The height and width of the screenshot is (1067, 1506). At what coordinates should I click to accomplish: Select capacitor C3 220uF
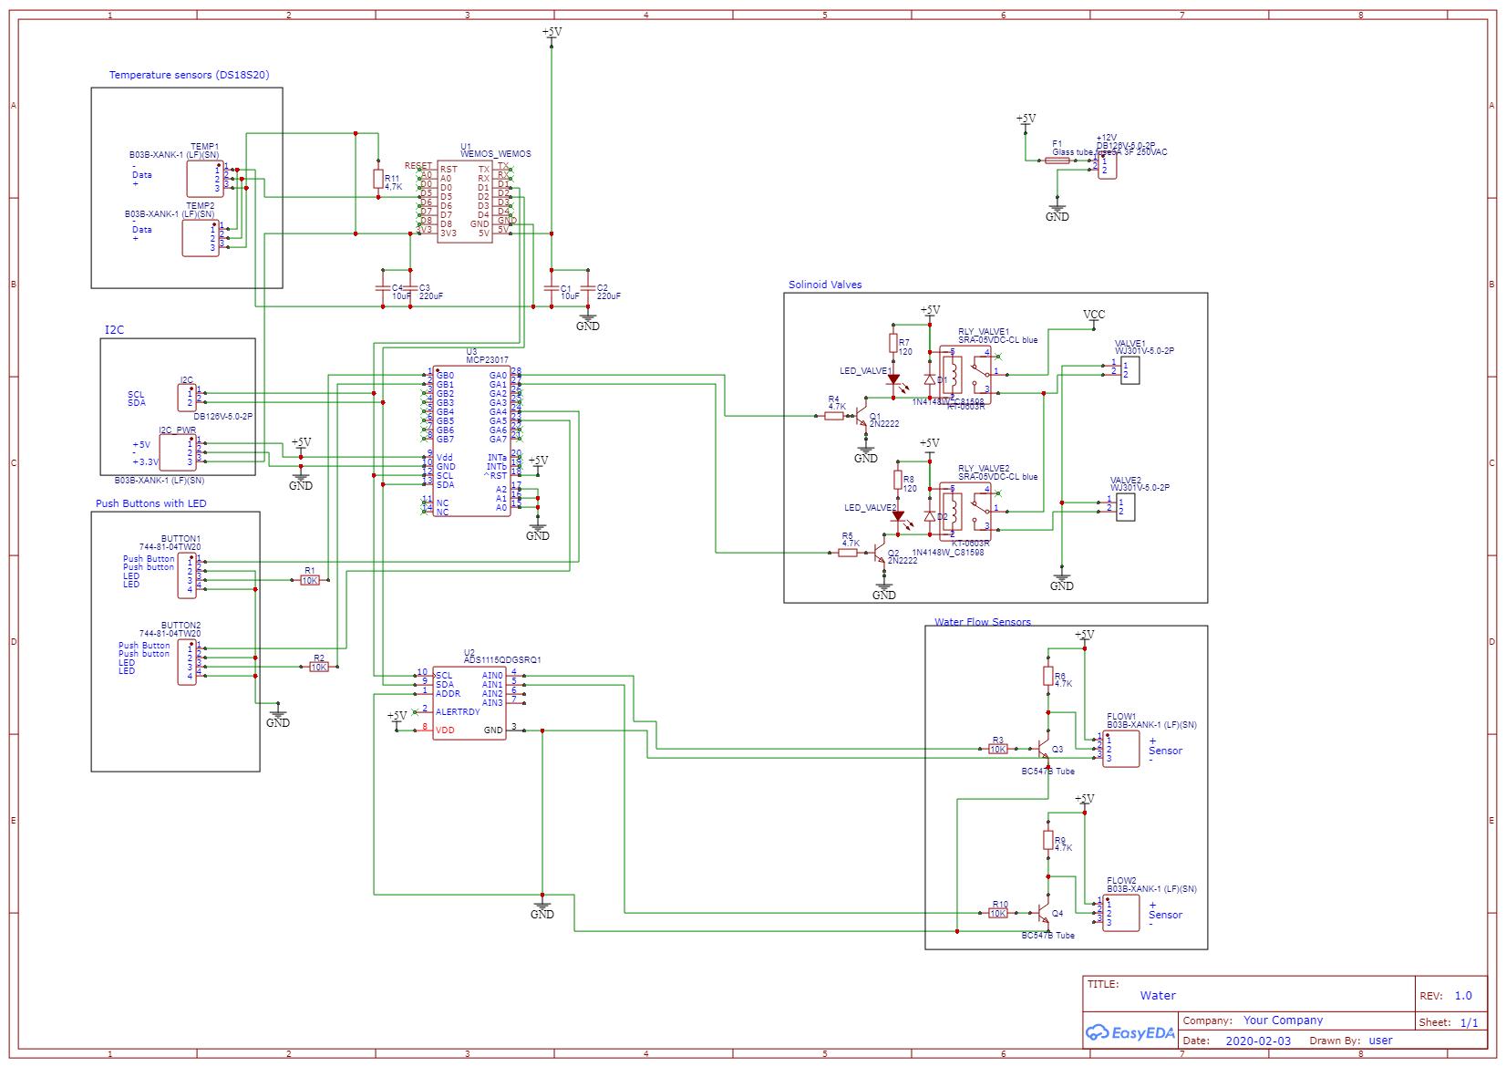[410, 288]
